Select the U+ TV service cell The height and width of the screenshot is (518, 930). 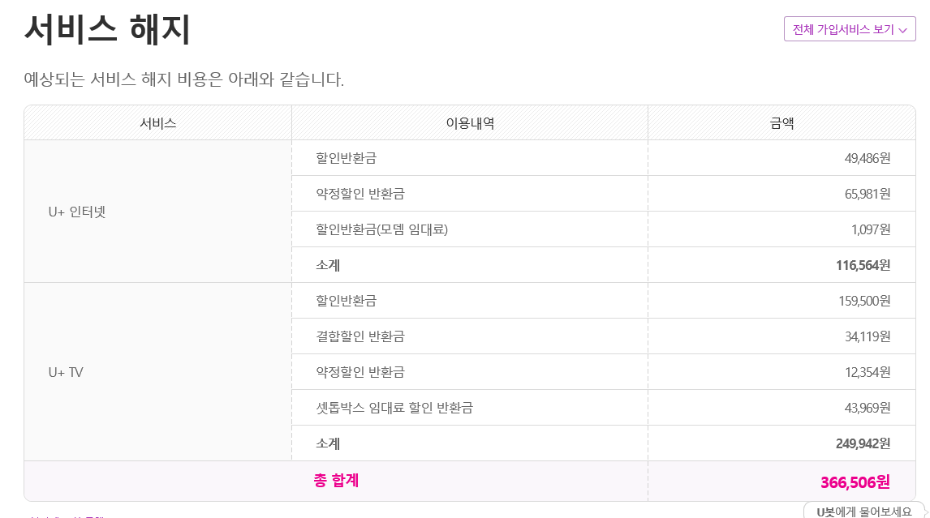[66, 373]
